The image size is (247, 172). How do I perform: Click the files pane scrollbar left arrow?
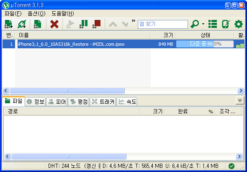[8, 156]
